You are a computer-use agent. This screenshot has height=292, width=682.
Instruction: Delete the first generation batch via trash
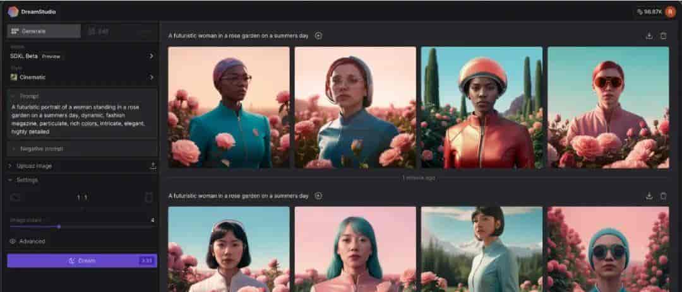(663, 36)
